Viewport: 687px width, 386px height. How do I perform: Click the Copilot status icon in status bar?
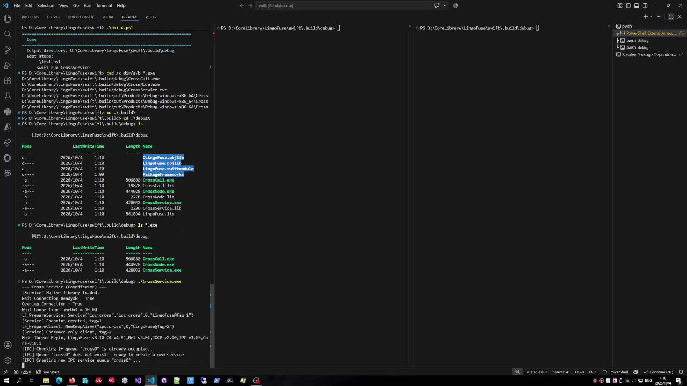(635, 372)
